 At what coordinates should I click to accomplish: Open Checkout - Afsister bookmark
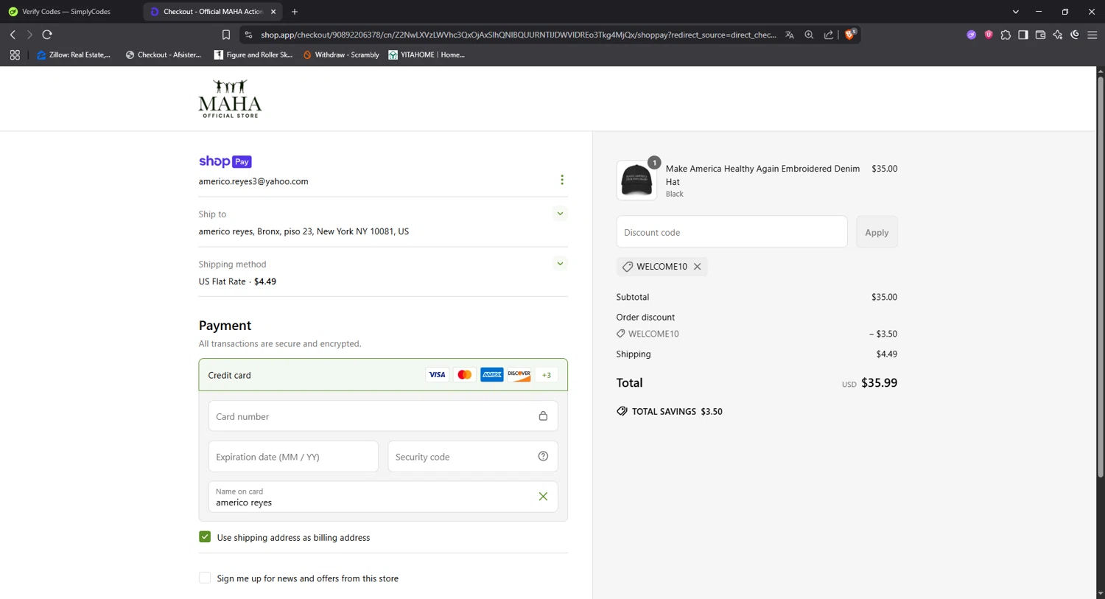point(164,55)
